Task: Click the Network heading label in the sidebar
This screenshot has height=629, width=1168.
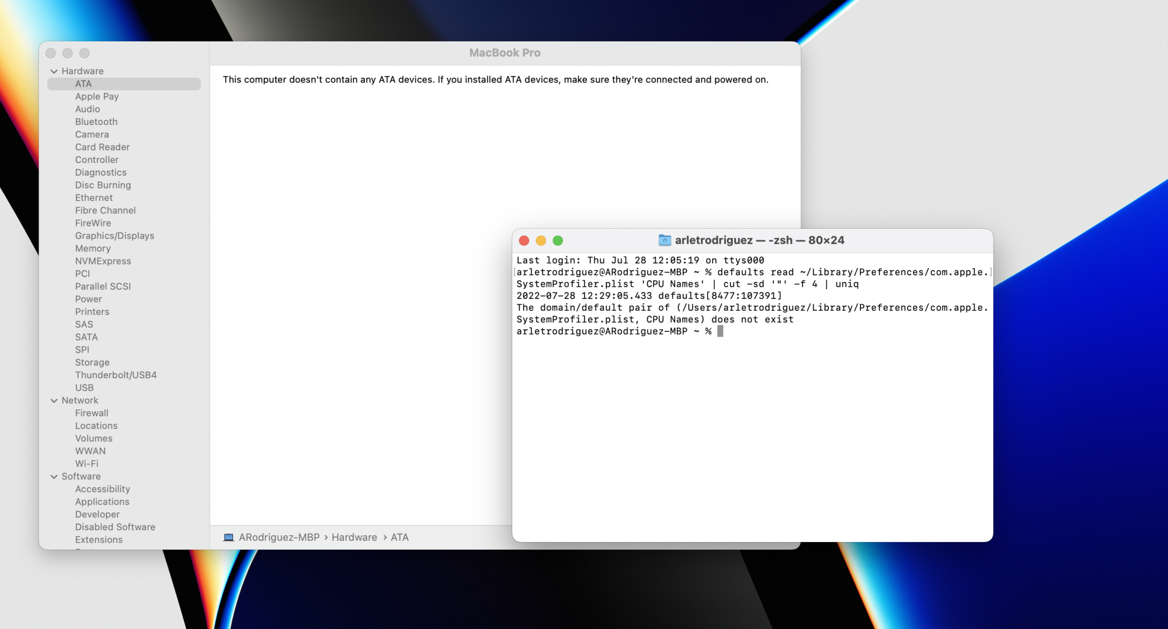Action: (80, 401)
